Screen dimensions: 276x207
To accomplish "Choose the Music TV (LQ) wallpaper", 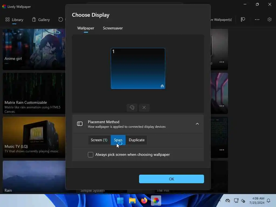I will pyautogui.click(x=34, y=137).
